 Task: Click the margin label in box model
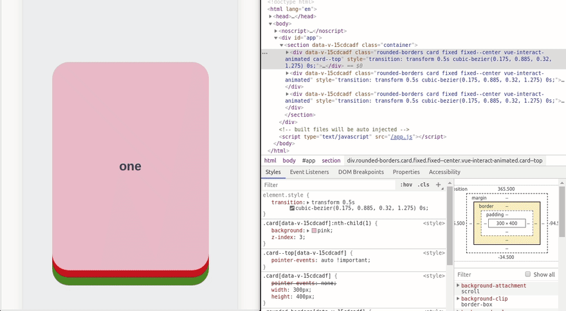[479, 198]
